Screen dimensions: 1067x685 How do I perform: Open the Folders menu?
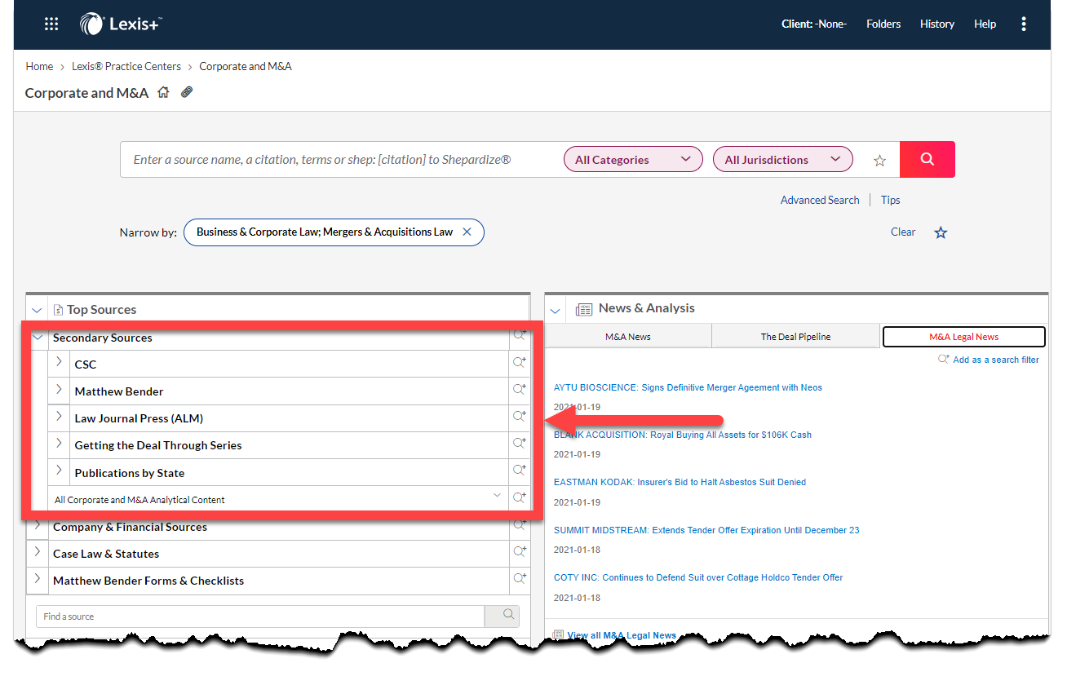point(883,24)
